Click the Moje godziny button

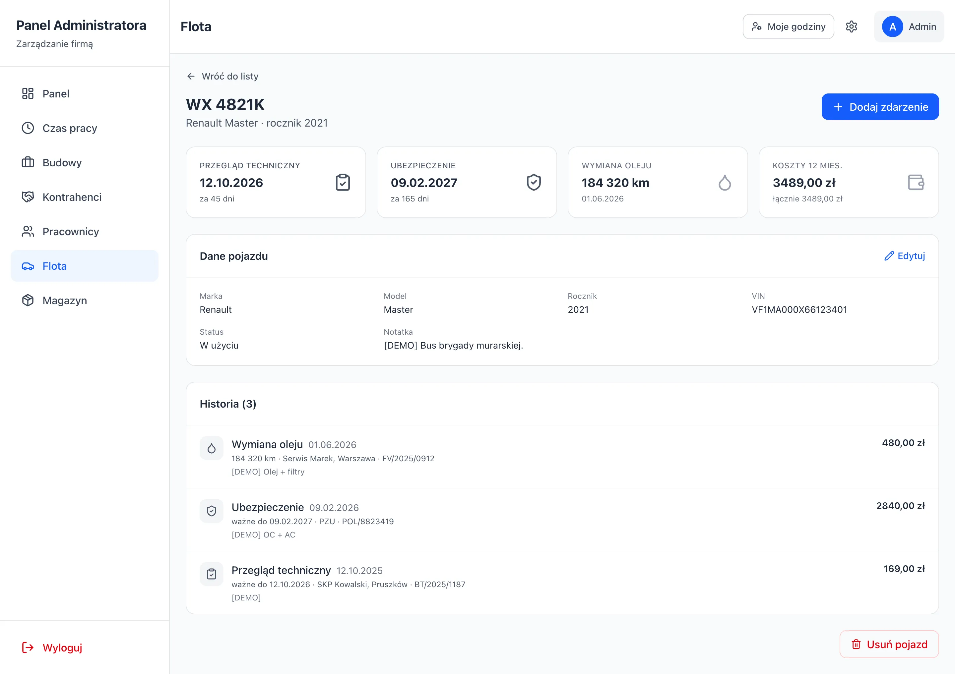pyautogui.click(x=788, y=27)
